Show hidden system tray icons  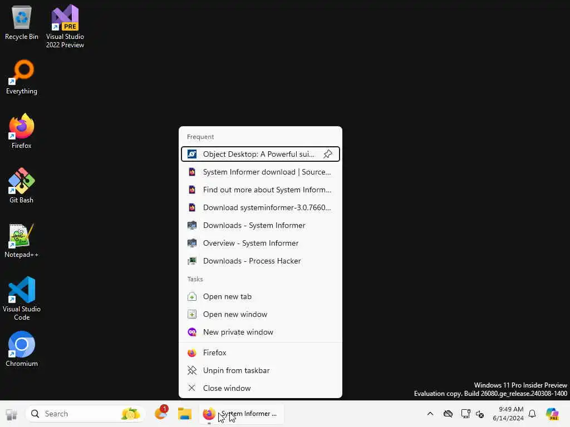click(x=430, y=414)
